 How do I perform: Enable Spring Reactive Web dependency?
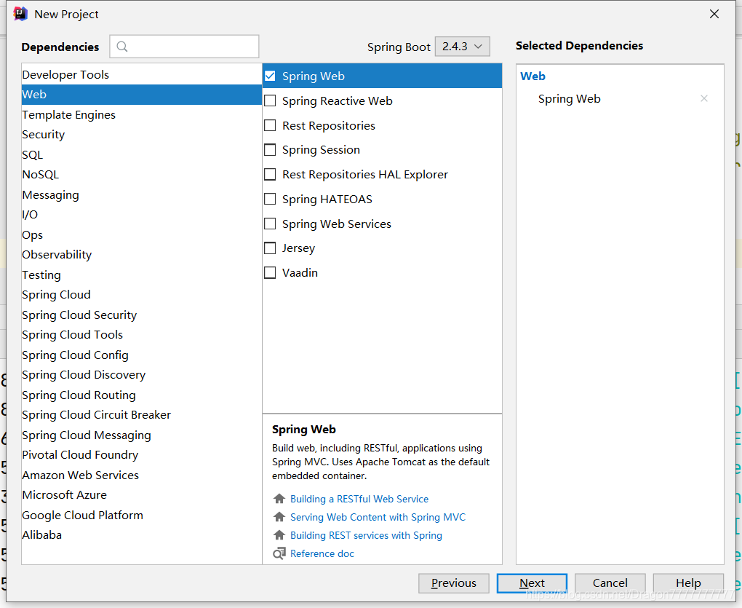pyautogui.click(x=270, y=100)
